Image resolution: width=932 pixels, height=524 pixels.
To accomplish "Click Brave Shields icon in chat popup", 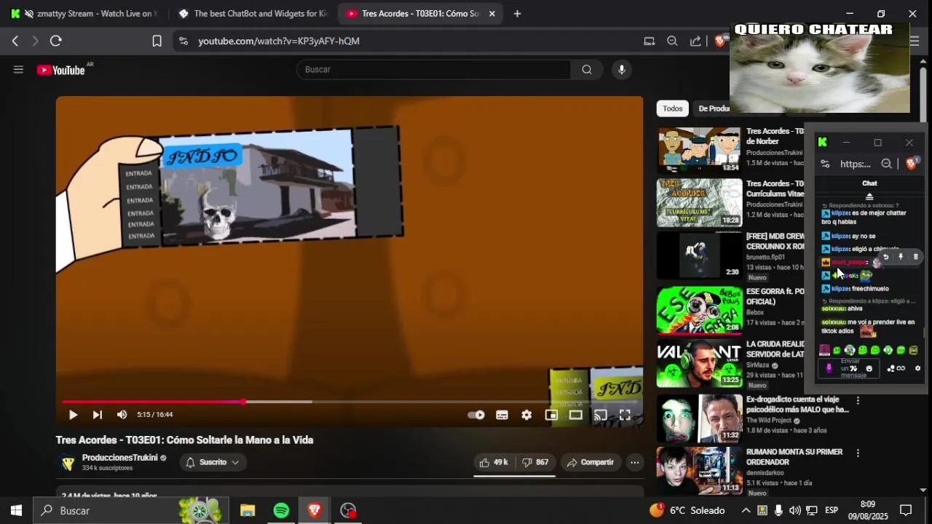I will [911, 164].
